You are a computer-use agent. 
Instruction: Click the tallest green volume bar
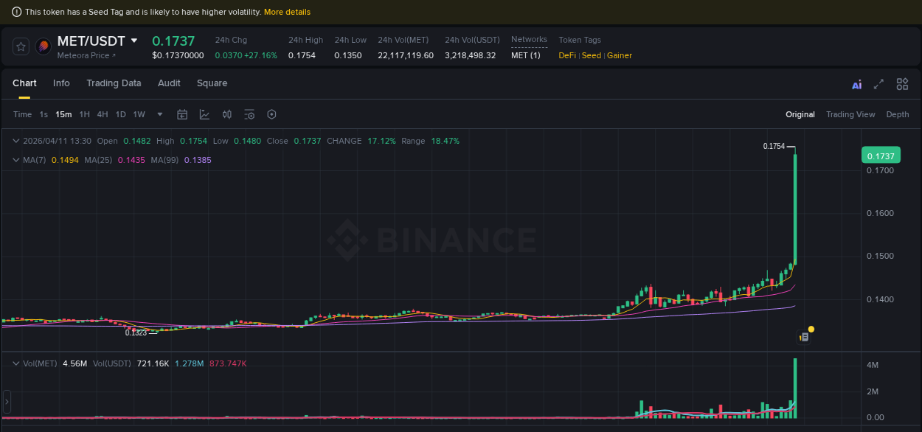click(795, 389)
